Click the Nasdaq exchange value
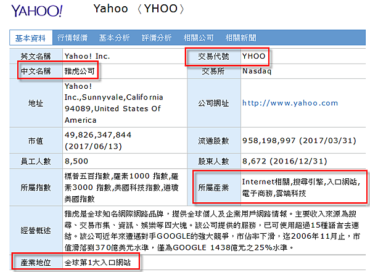Image resolution: width=370 pixels, height=272 pixels. click(x=257, y=71)
